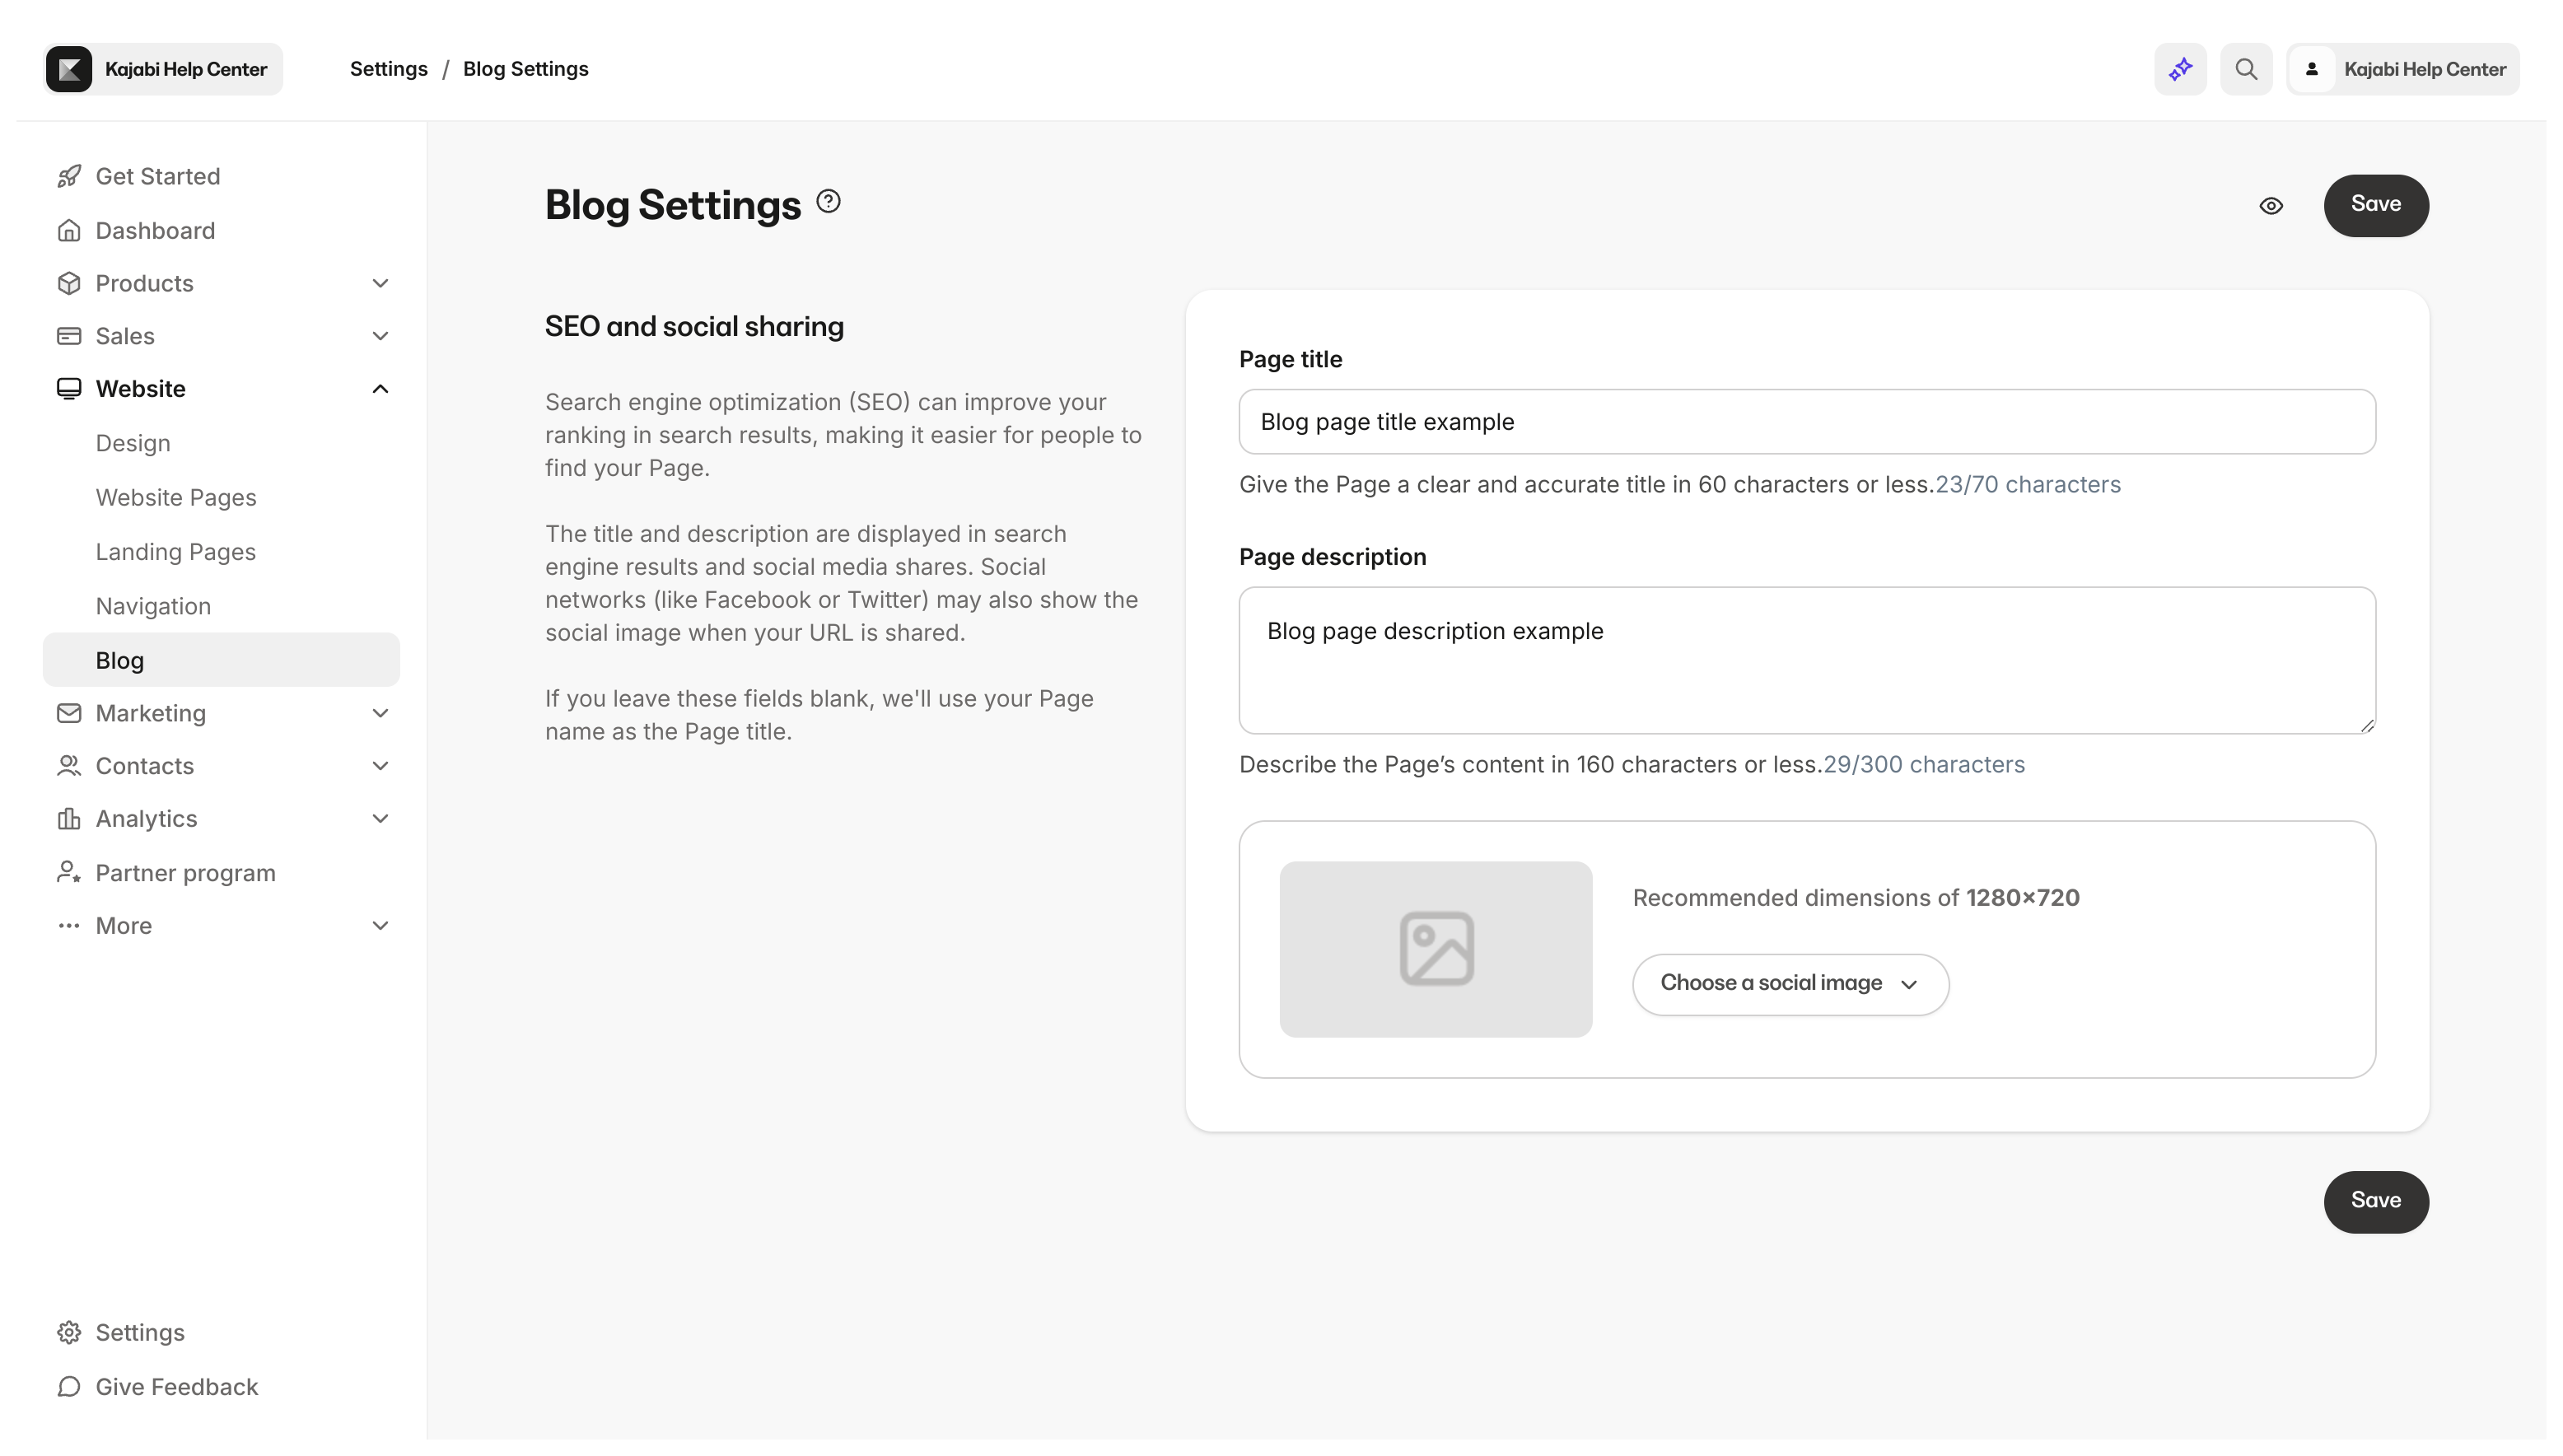Open the Get Started rocket icon
Image resolution: width=2563 pixels, height=1456 pixels.
click(x=69, y=176)
